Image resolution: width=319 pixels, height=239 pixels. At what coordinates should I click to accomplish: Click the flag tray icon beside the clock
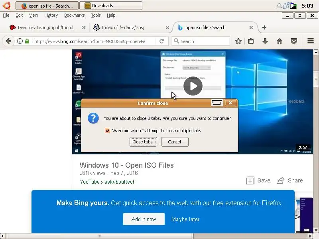pos(293,6)
